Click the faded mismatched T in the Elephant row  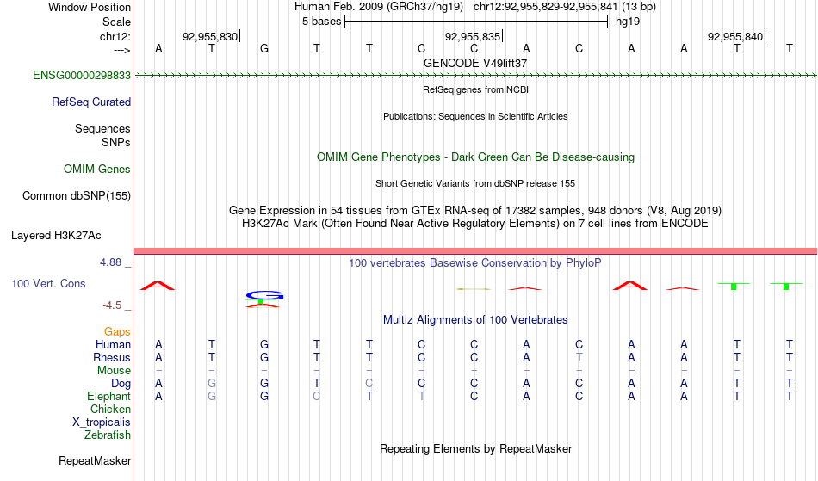[x=422, y=397]
